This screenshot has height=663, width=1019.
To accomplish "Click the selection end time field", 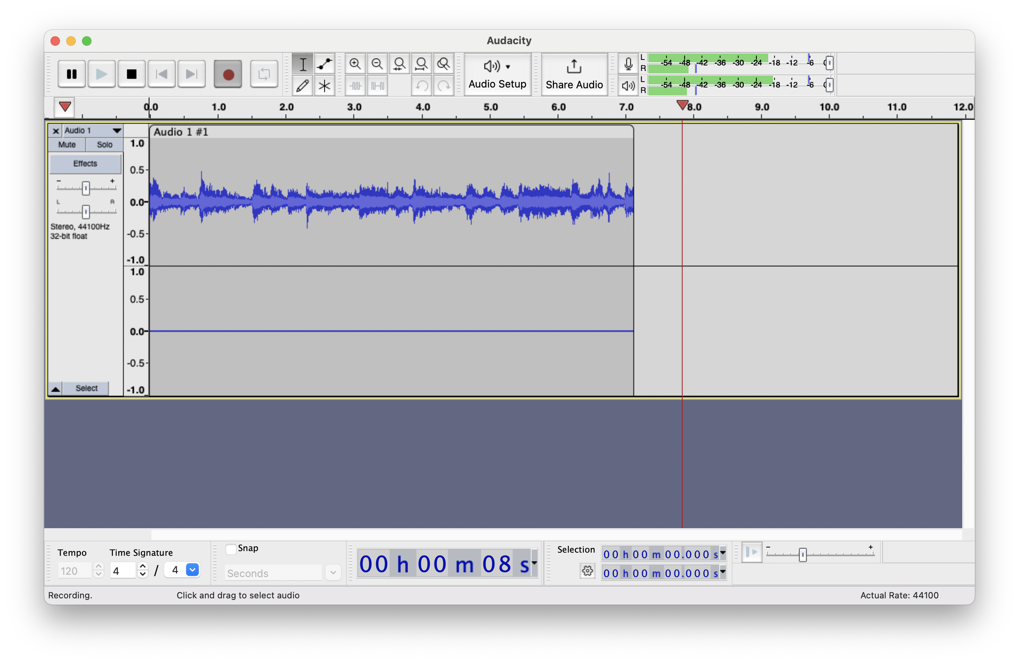I will [x=660, y=573].
